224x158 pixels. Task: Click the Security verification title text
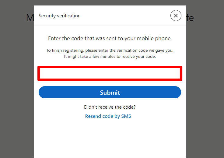tap(60, 16)
